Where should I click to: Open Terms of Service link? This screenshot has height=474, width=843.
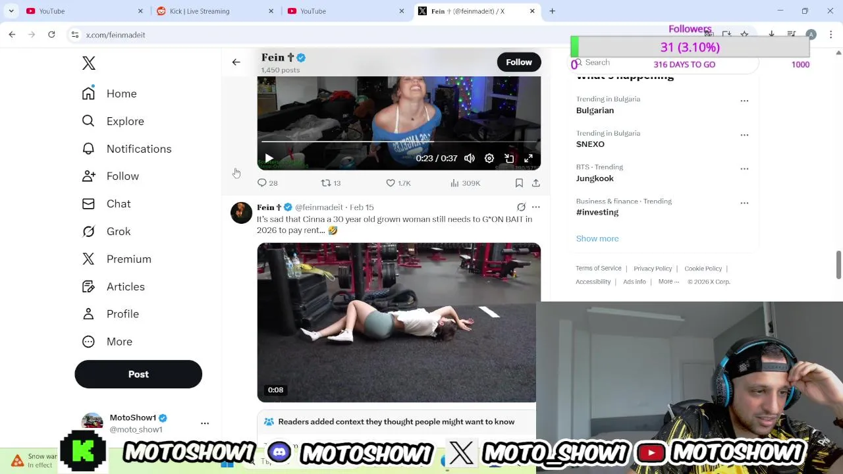[x=599, y=268]
